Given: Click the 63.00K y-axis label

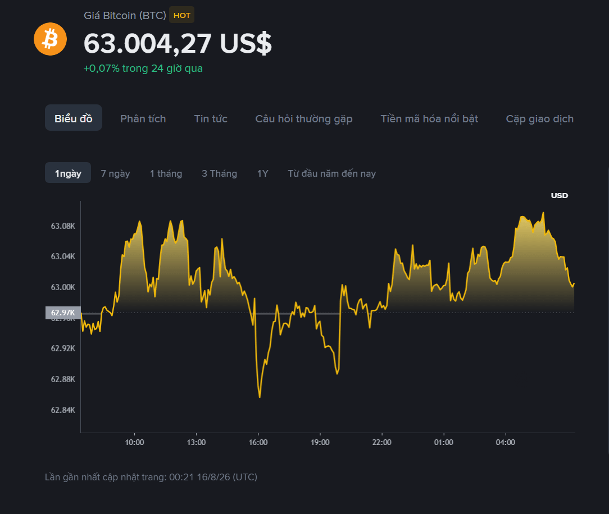Looking at the screenshot, I should [63, 287].
